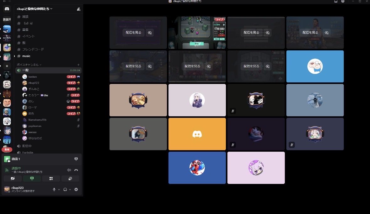Click the ライブ badge next to 灰色
This screenshot has width=370, height=214.
(x=71, y=114)
